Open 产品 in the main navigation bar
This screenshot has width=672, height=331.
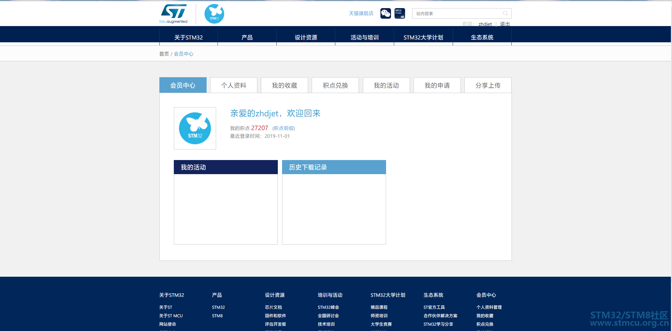(247, 37)
